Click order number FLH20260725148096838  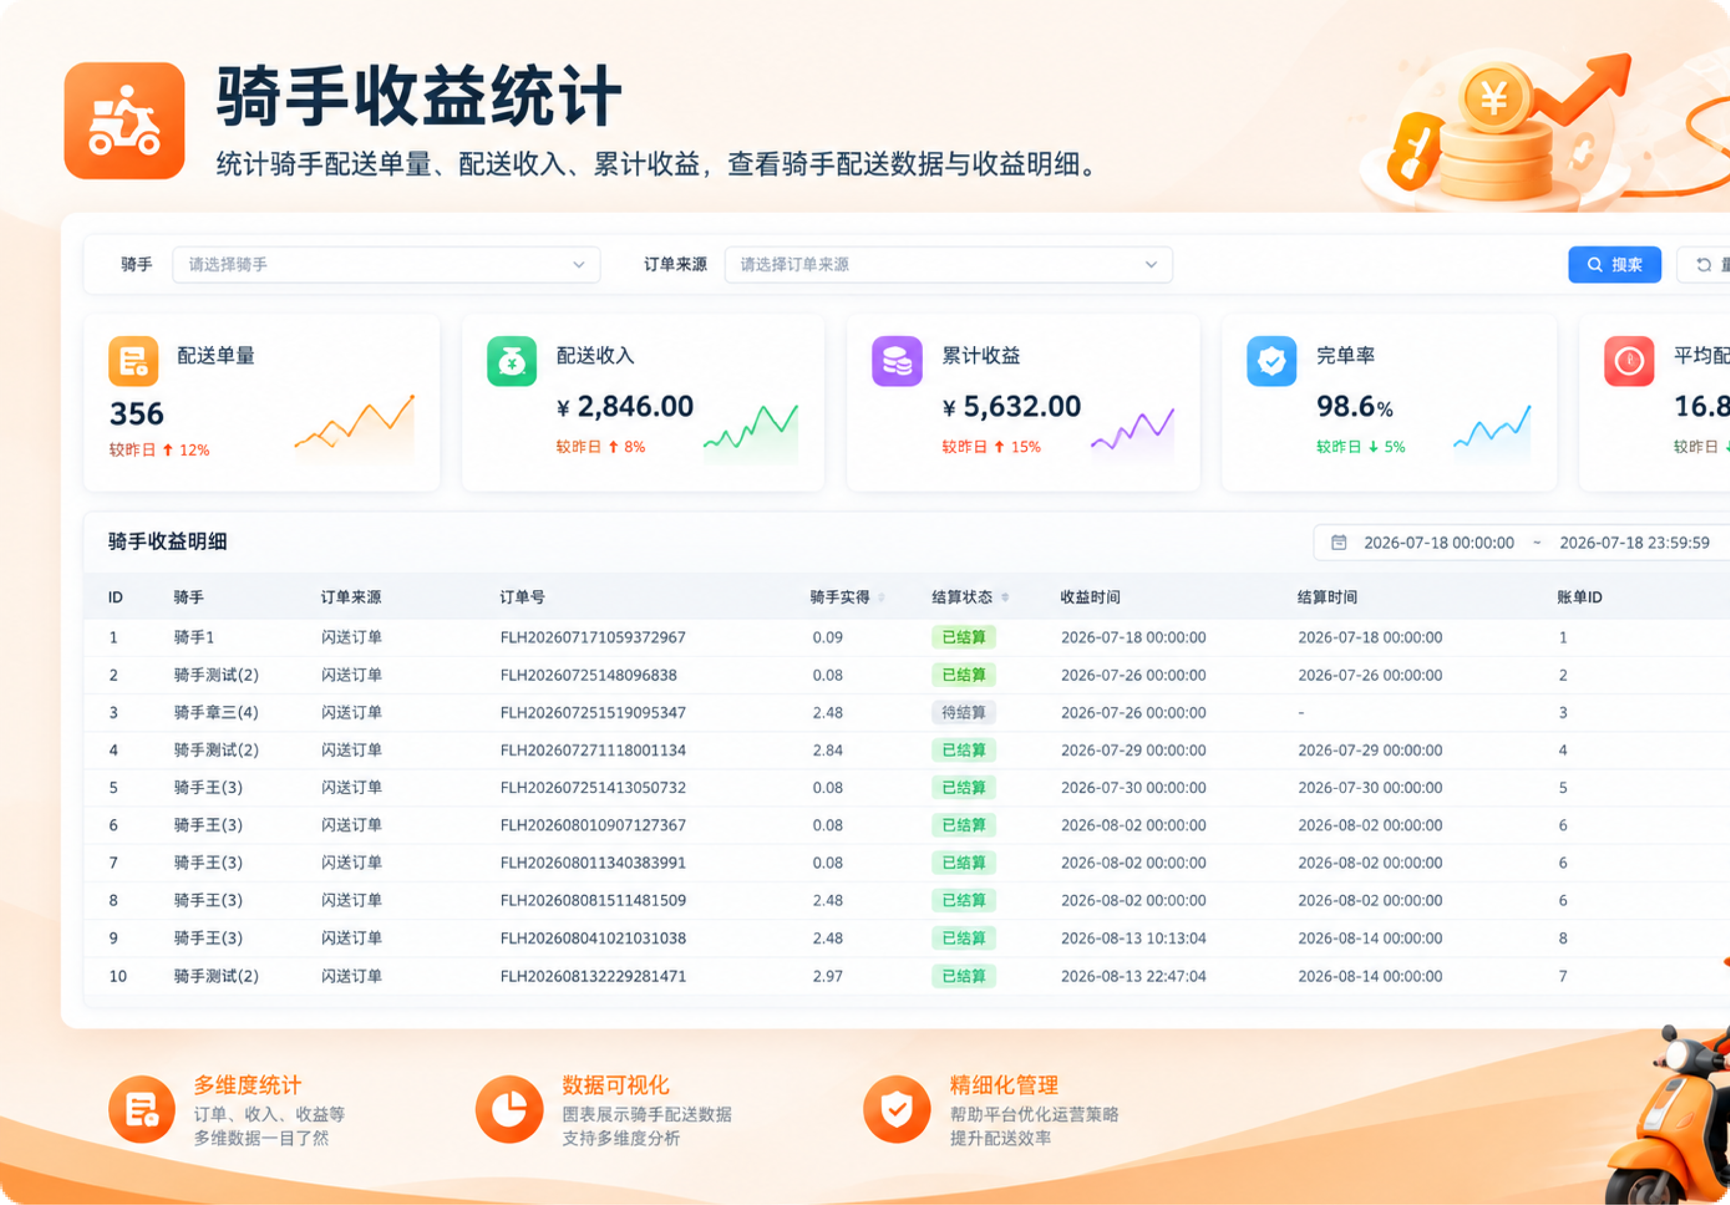588,675
